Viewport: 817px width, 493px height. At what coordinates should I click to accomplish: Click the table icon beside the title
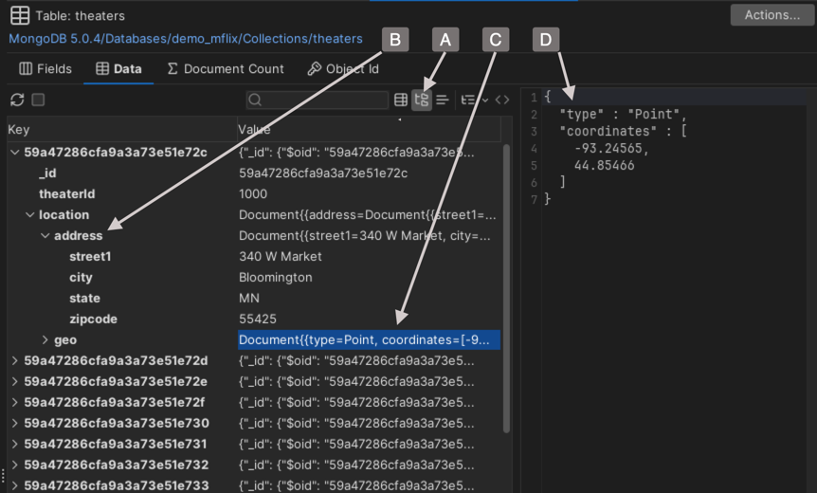(x=19, y=16)
